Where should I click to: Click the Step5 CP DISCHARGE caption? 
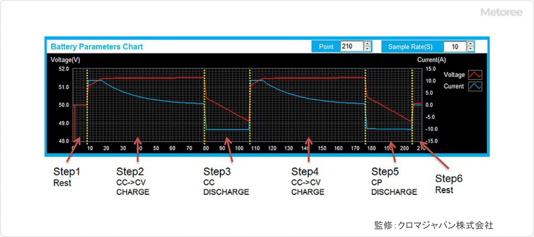click(394, 181)
